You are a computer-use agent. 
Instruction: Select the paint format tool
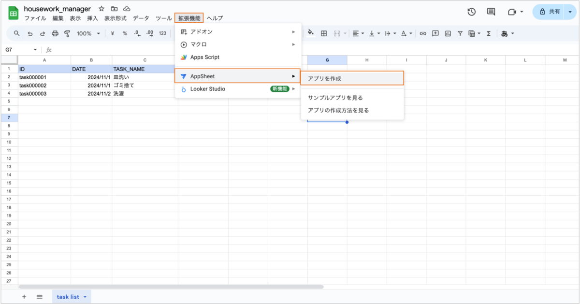pyautogui.click(x=67, y=33)
